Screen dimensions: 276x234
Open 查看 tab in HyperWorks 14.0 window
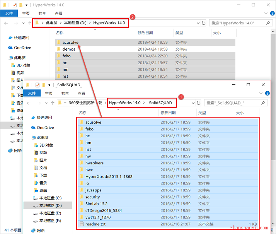click(x=58, y=14)
